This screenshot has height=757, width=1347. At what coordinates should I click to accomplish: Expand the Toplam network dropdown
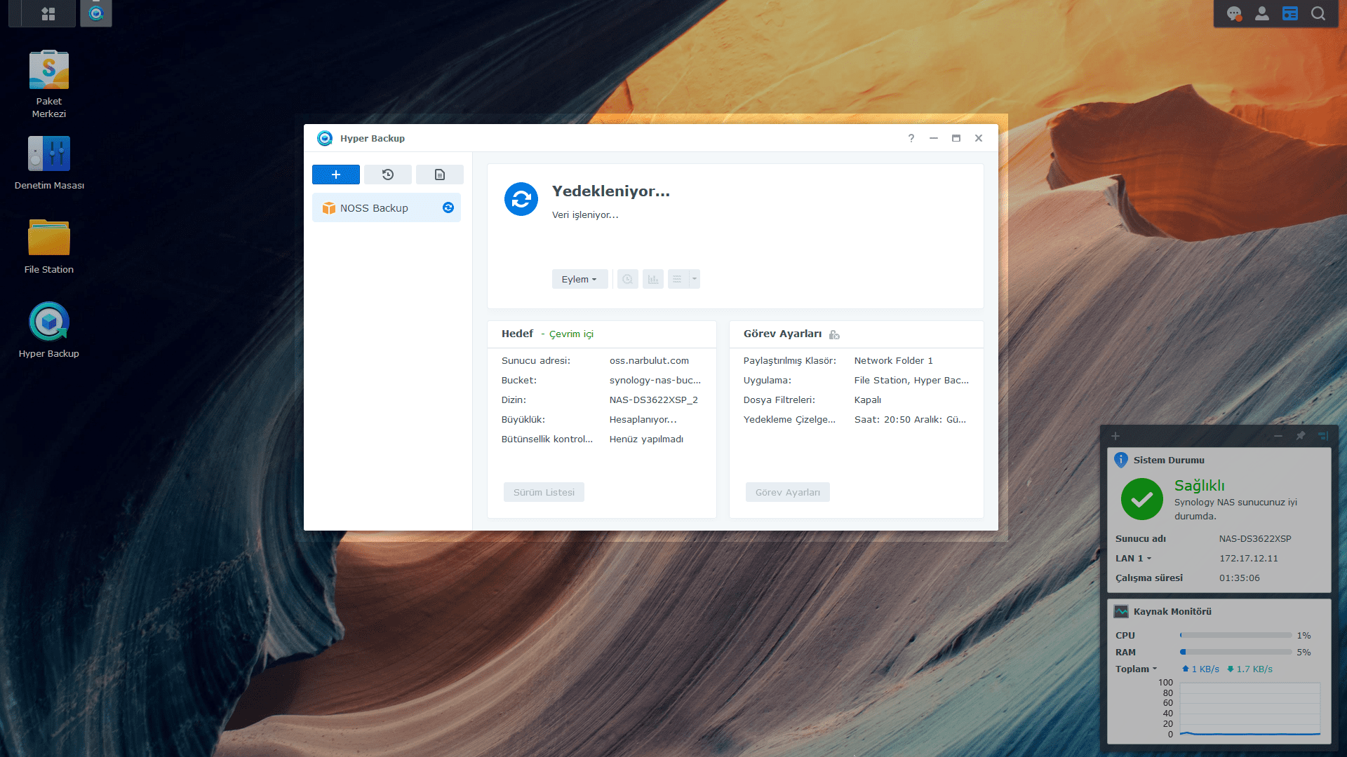click(1136, 669)
